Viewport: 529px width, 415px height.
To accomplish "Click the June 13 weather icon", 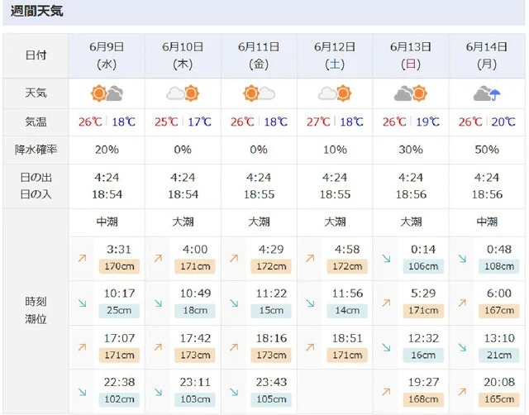I will [x=411, y=93].
